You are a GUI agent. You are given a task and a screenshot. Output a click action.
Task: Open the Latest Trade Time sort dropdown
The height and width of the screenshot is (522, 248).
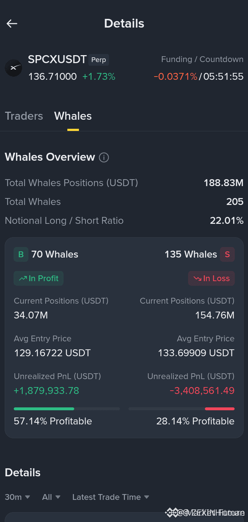pos(111,497)
